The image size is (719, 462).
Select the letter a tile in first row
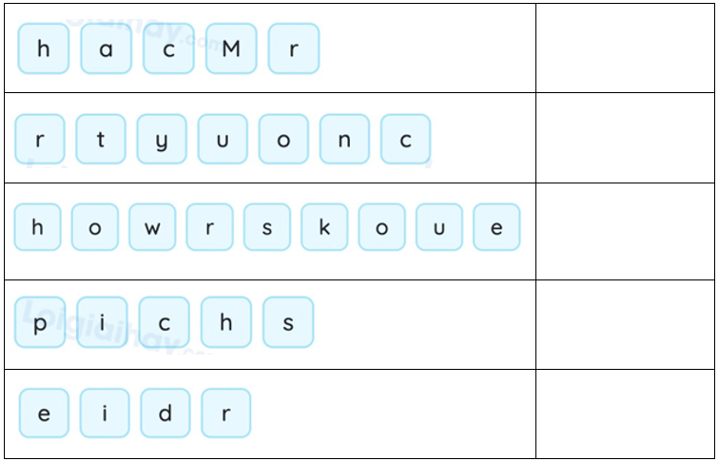coord(106,48)
